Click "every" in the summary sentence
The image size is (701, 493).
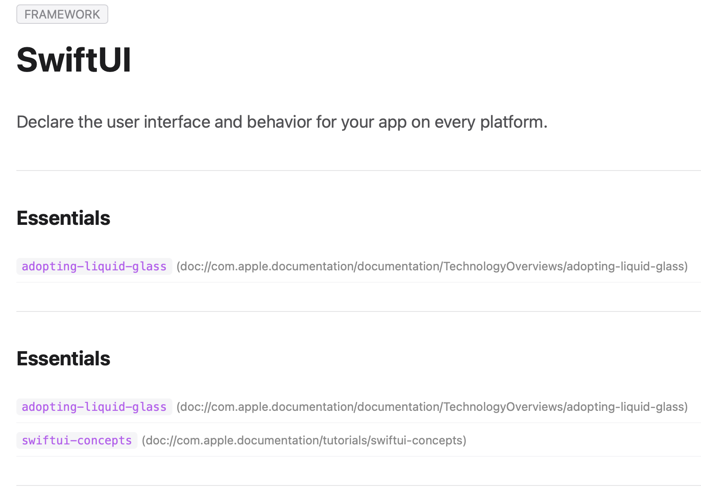coord(454,122)
